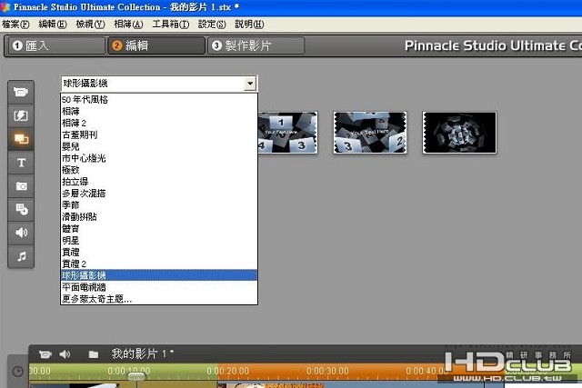Click timeline ruler at 0:00:30.00
This screenshot has width=582, height=388.
(x=327, y=371)
